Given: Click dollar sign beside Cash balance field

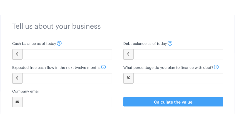Looking at the screenshot, I should [17, 54].
